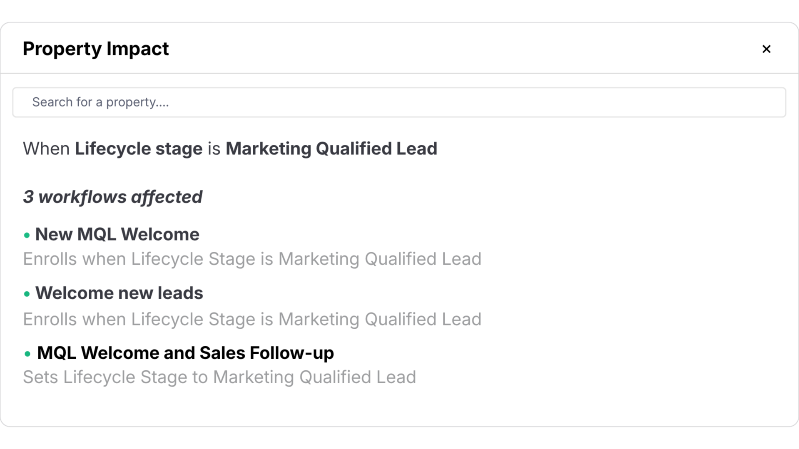Screen dimensions: 799x449
Task: Select enrollment description under Welcome new leads
Action: [x=252, y=320]
